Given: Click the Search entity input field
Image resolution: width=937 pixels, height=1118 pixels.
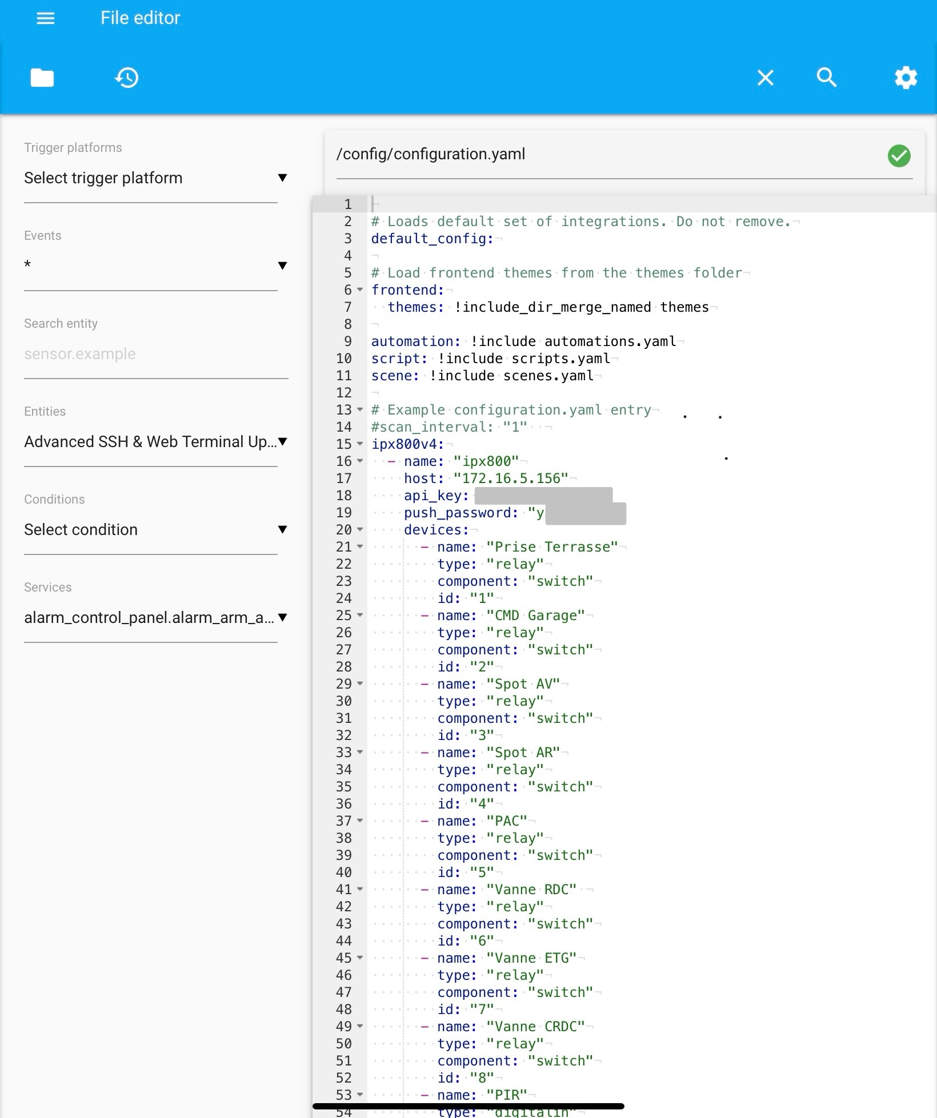Looking at the screenshot, I should [154, 354].
